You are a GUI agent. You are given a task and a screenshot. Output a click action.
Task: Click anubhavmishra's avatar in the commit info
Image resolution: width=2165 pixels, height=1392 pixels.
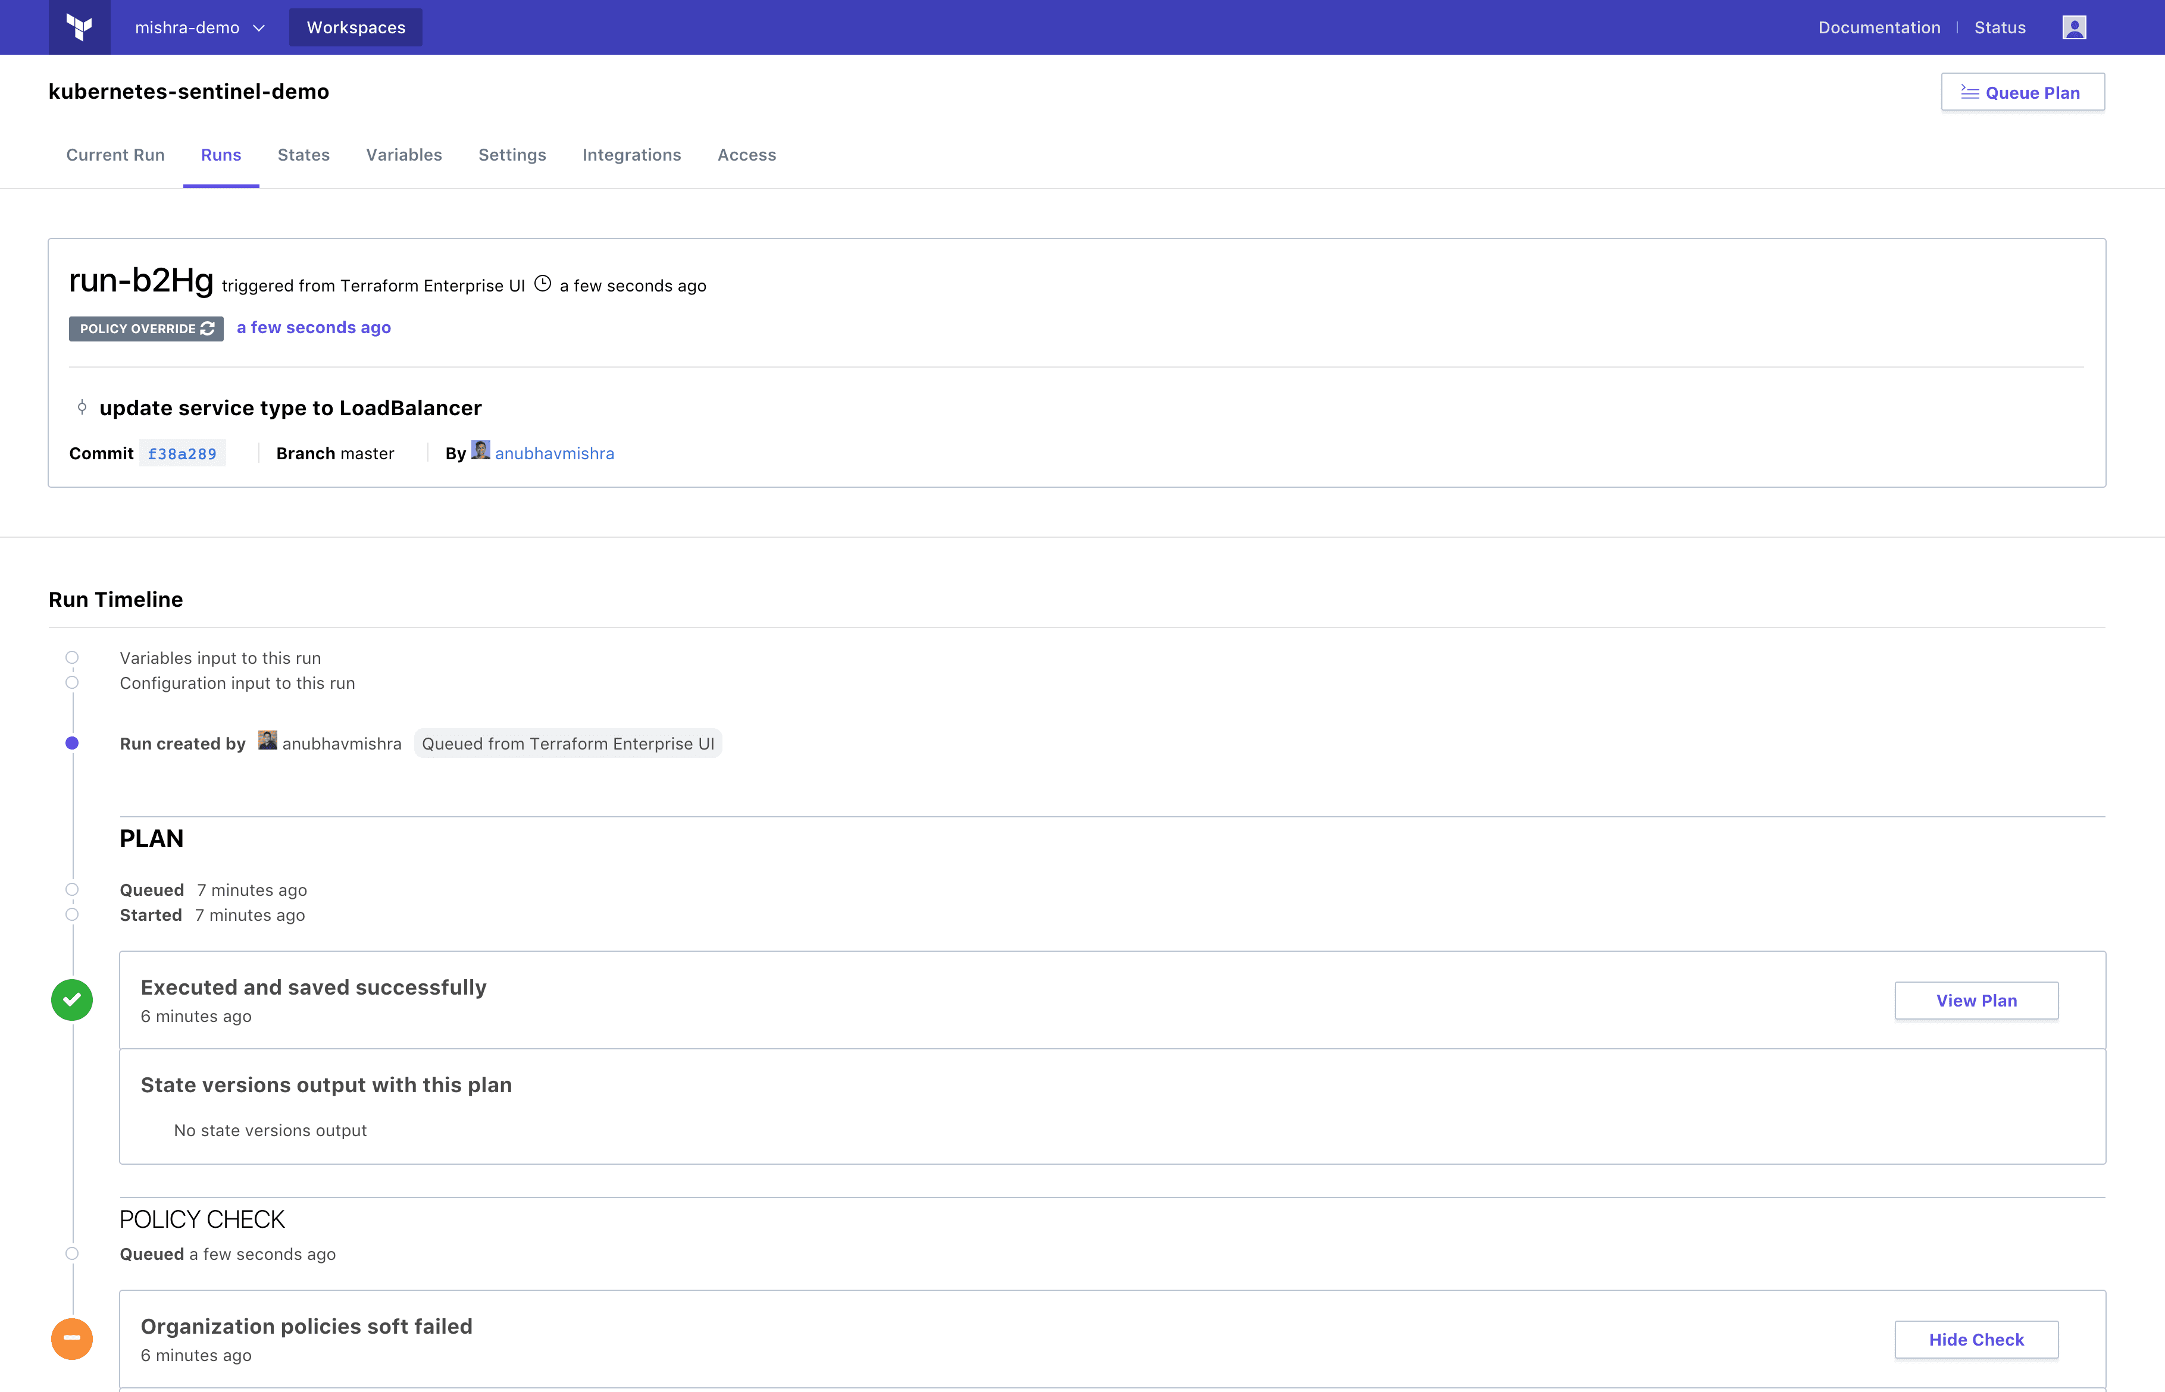[x=481, y=451]
